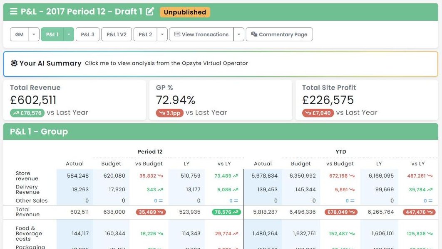442x249 pixels.
Task: Click the 35,832 vs Budget variance cell
Action: coord(151,176)
